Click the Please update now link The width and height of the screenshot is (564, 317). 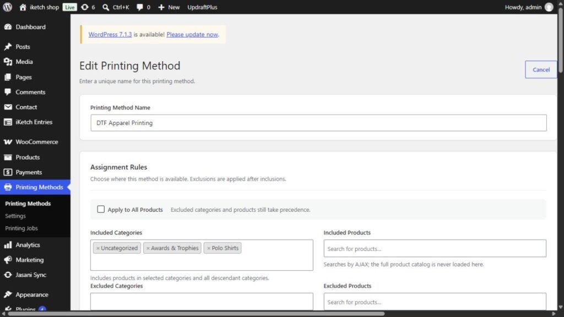pos(192,35)
